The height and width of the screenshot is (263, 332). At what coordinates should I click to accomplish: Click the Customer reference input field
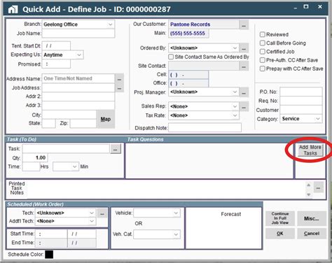coord(301,110)
